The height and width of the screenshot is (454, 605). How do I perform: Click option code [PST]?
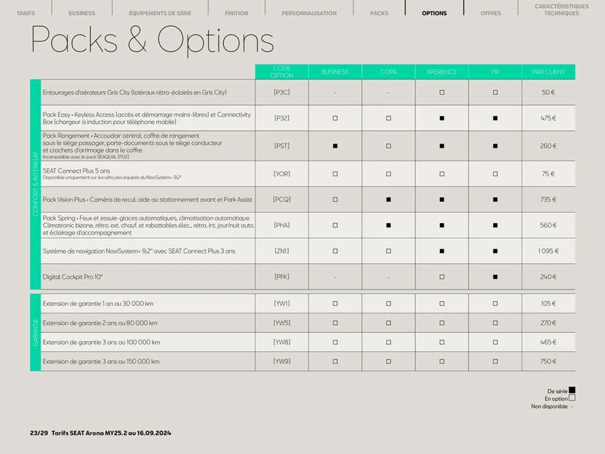tap(282, 146)
